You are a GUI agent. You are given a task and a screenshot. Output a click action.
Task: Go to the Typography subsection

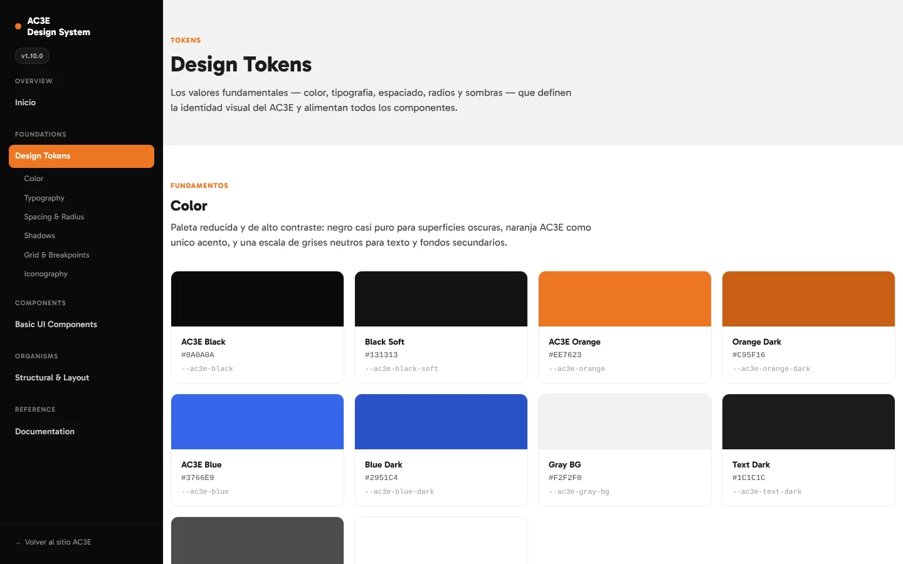click(44, 198)
